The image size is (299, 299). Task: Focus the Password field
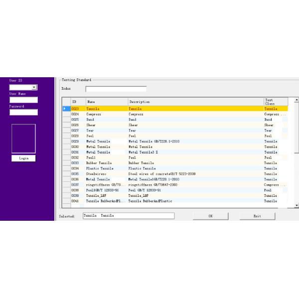(23, 112)
